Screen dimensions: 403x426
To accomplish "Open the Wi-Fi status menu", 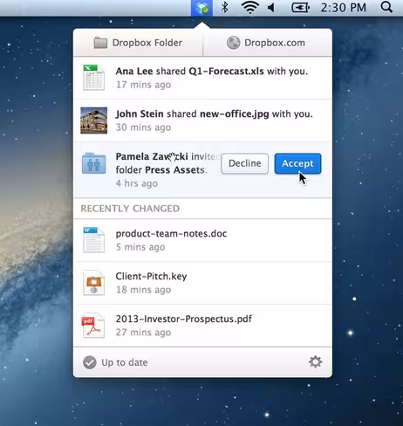I will [x=250, y=7].
